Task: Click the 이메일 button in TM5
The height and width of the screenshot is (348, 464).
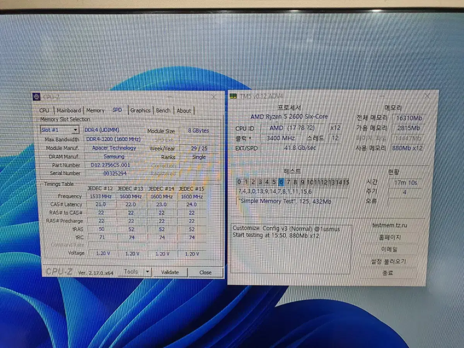Action: pos(389,249)
